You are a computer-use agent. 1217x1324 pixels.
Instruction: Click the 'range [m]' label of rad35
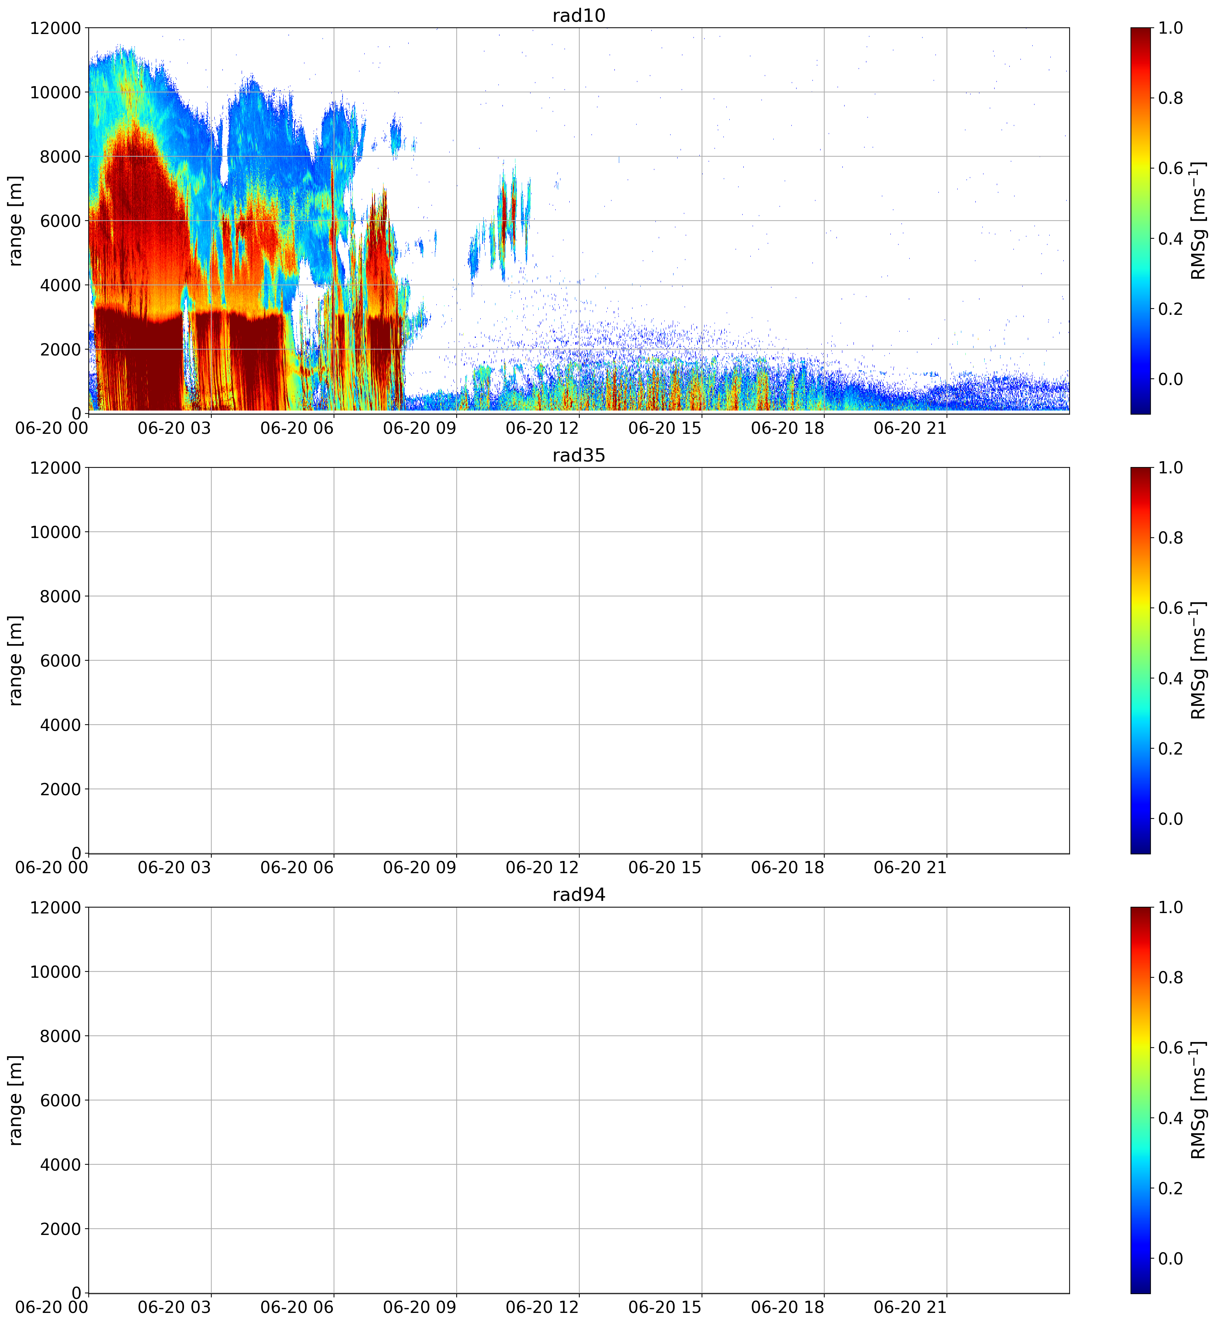16,660
